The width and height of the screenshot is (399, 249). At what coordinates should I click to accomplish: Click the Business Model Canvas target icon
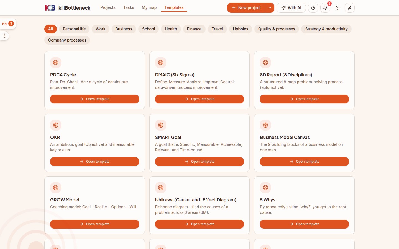coord(265,125)
